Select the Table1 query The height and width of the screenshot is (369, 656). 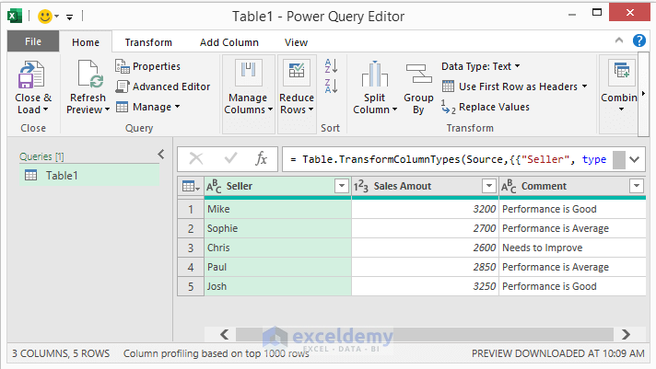point(89,176)
